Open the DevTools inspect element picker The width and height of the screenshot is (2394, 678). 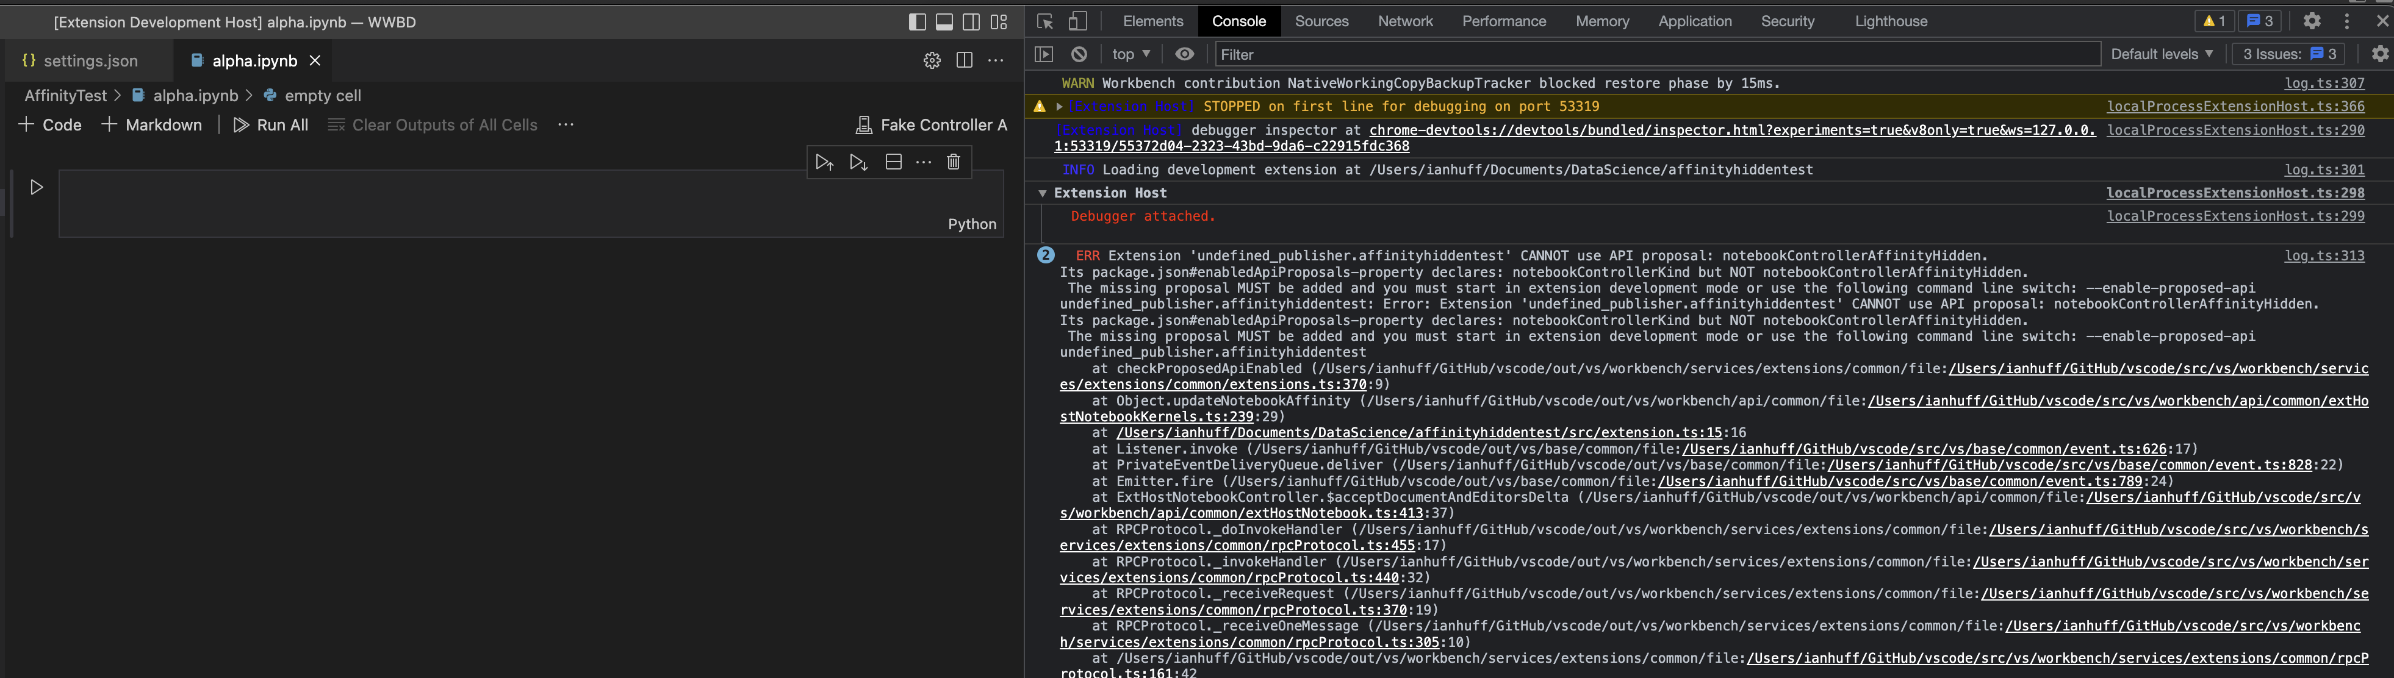pyautogui.click(x=1044, y=21)
